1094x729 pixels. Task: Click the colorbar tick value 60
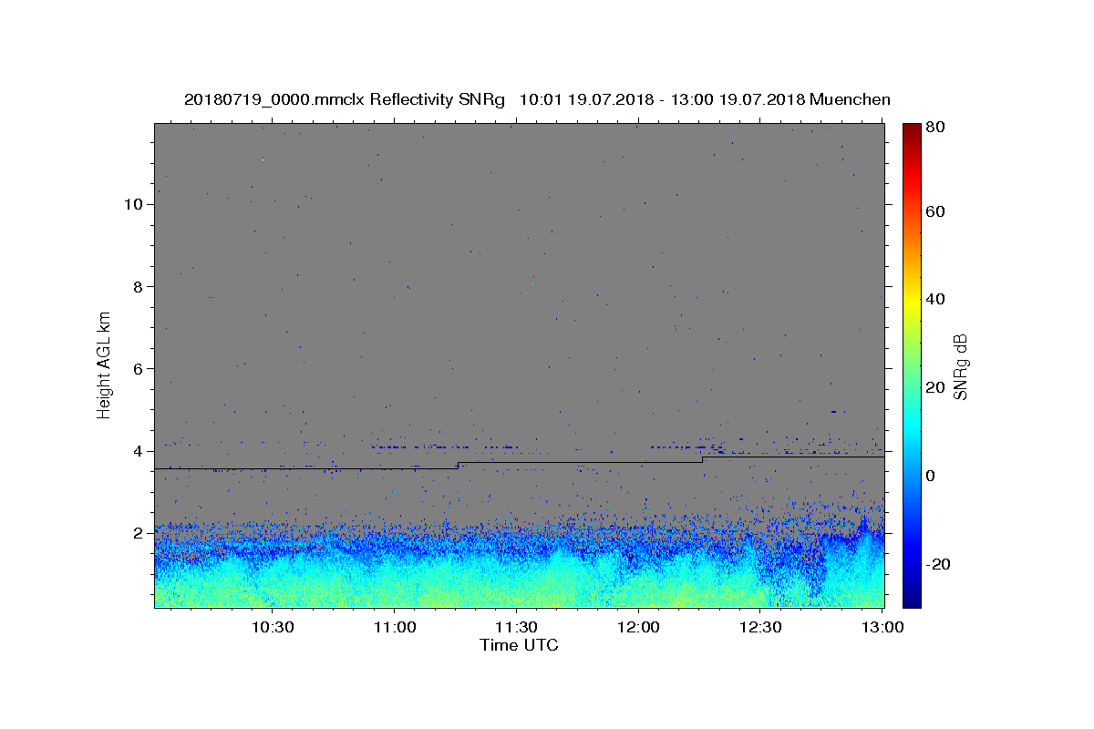point(936,211)
